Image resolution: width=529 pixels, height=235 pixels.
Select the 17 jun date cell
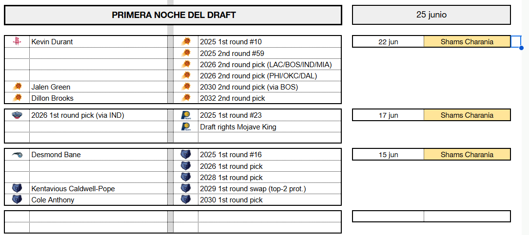[x=388, y=115]
